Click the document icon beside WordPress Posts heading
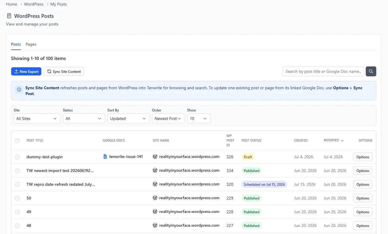 (x=9, y=16)
